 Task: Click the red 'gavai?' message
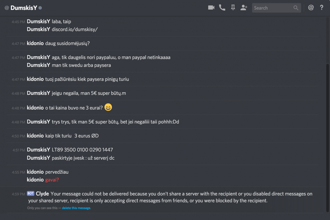pyautogui.click(x=52, y=180)
